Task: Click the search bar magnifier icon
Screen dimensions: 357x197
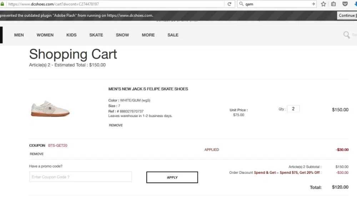Action: 241,4
